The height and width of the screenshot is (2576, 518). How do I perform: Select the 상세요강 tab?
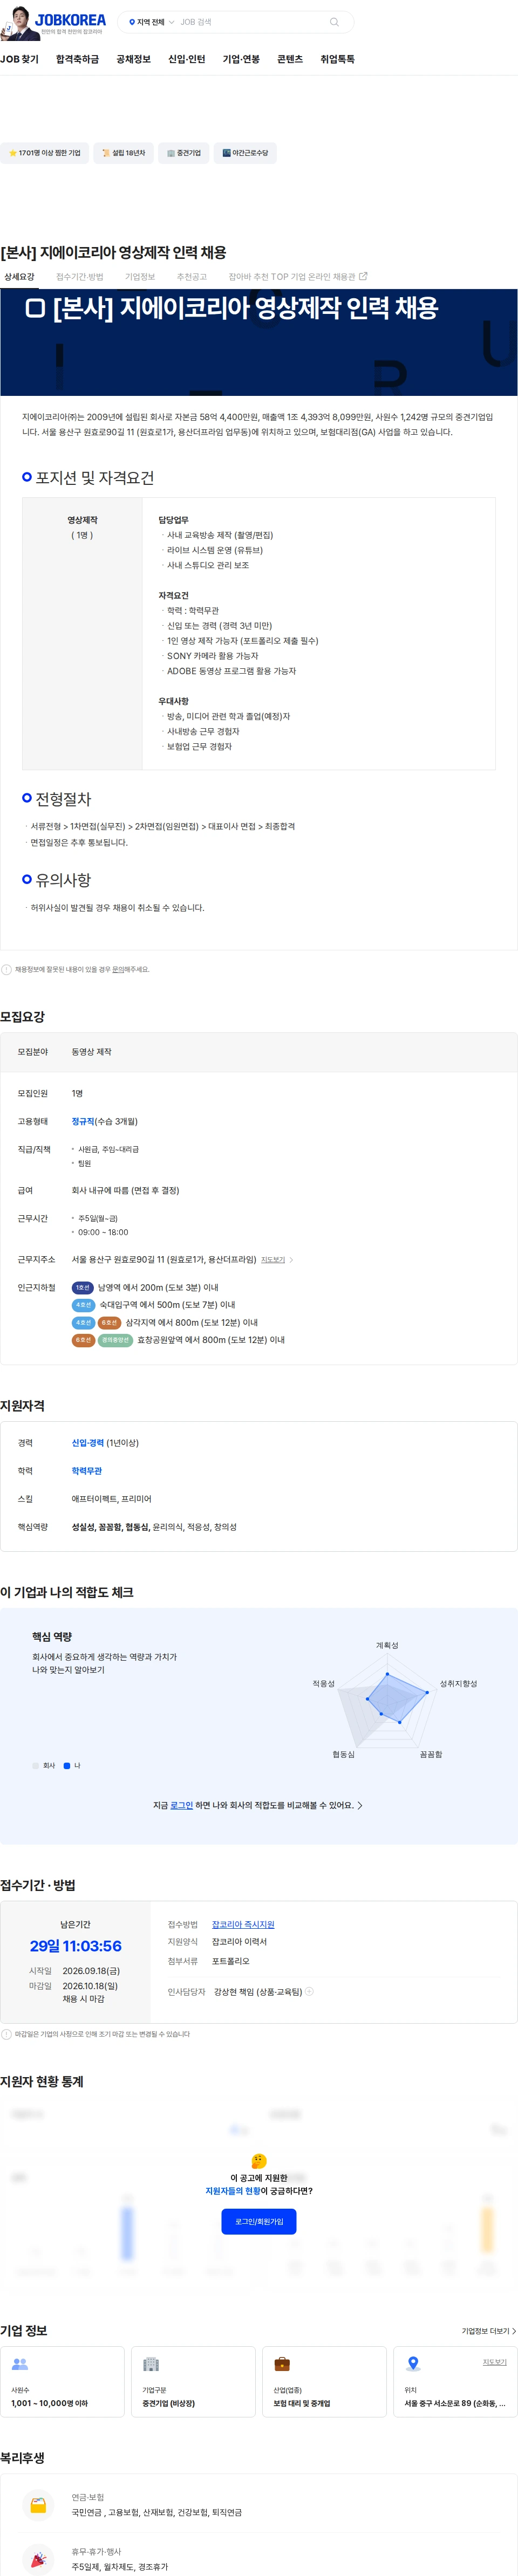click(19, 277)
